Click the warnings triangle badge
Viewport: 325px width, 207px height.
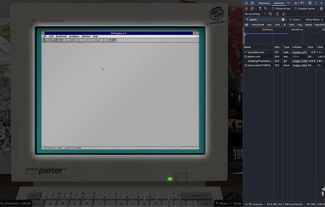tap(296, 3)
